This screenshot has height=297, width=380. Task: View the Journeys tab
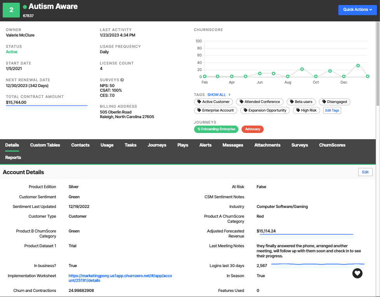pyautogui.click(x=157, y=145)
